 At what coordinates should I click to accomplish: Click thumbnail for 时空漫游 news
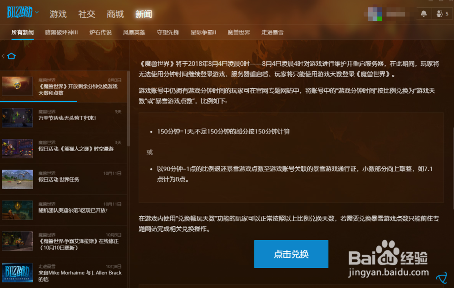pyautogui.click(x=17, y=149)
